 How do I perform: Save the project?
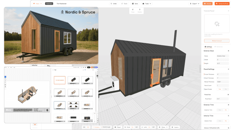point(135,4)
